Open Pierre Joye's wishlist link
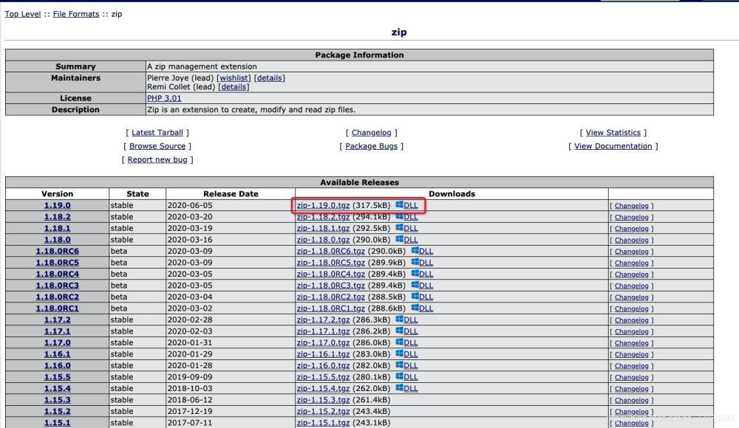The width and height of the screenshot is (739, 428). point(234,78)
